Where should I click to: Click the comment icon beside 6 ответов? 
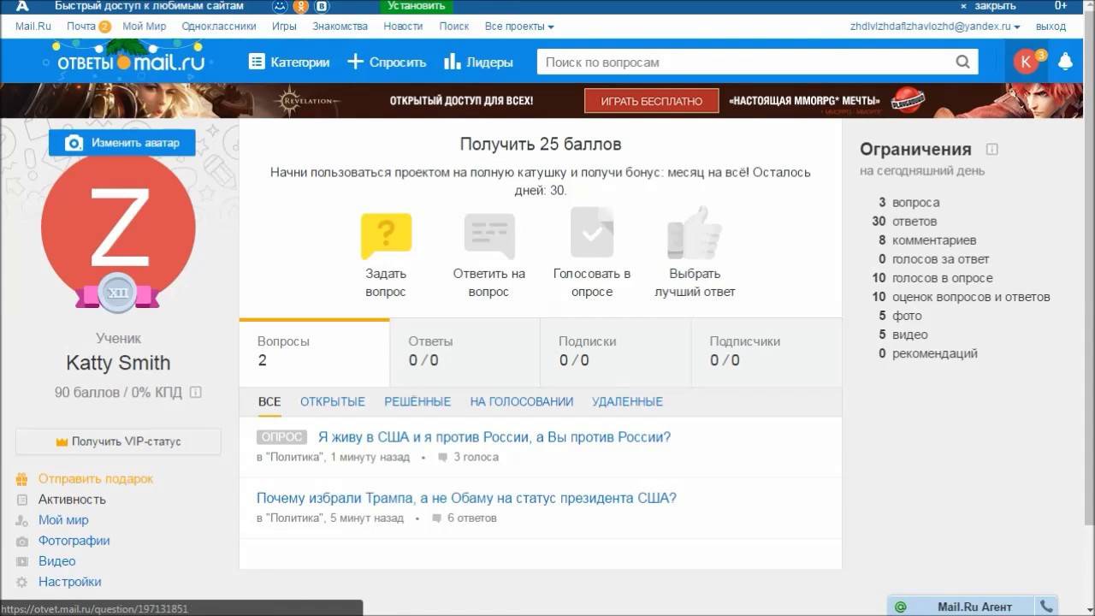click(436, 518)
